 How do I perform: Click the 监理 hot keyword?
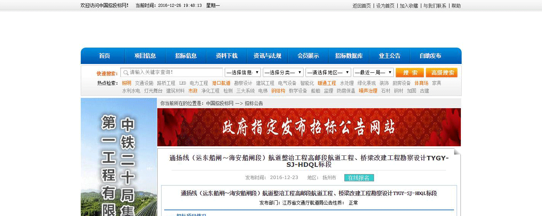tap(328, 91)
